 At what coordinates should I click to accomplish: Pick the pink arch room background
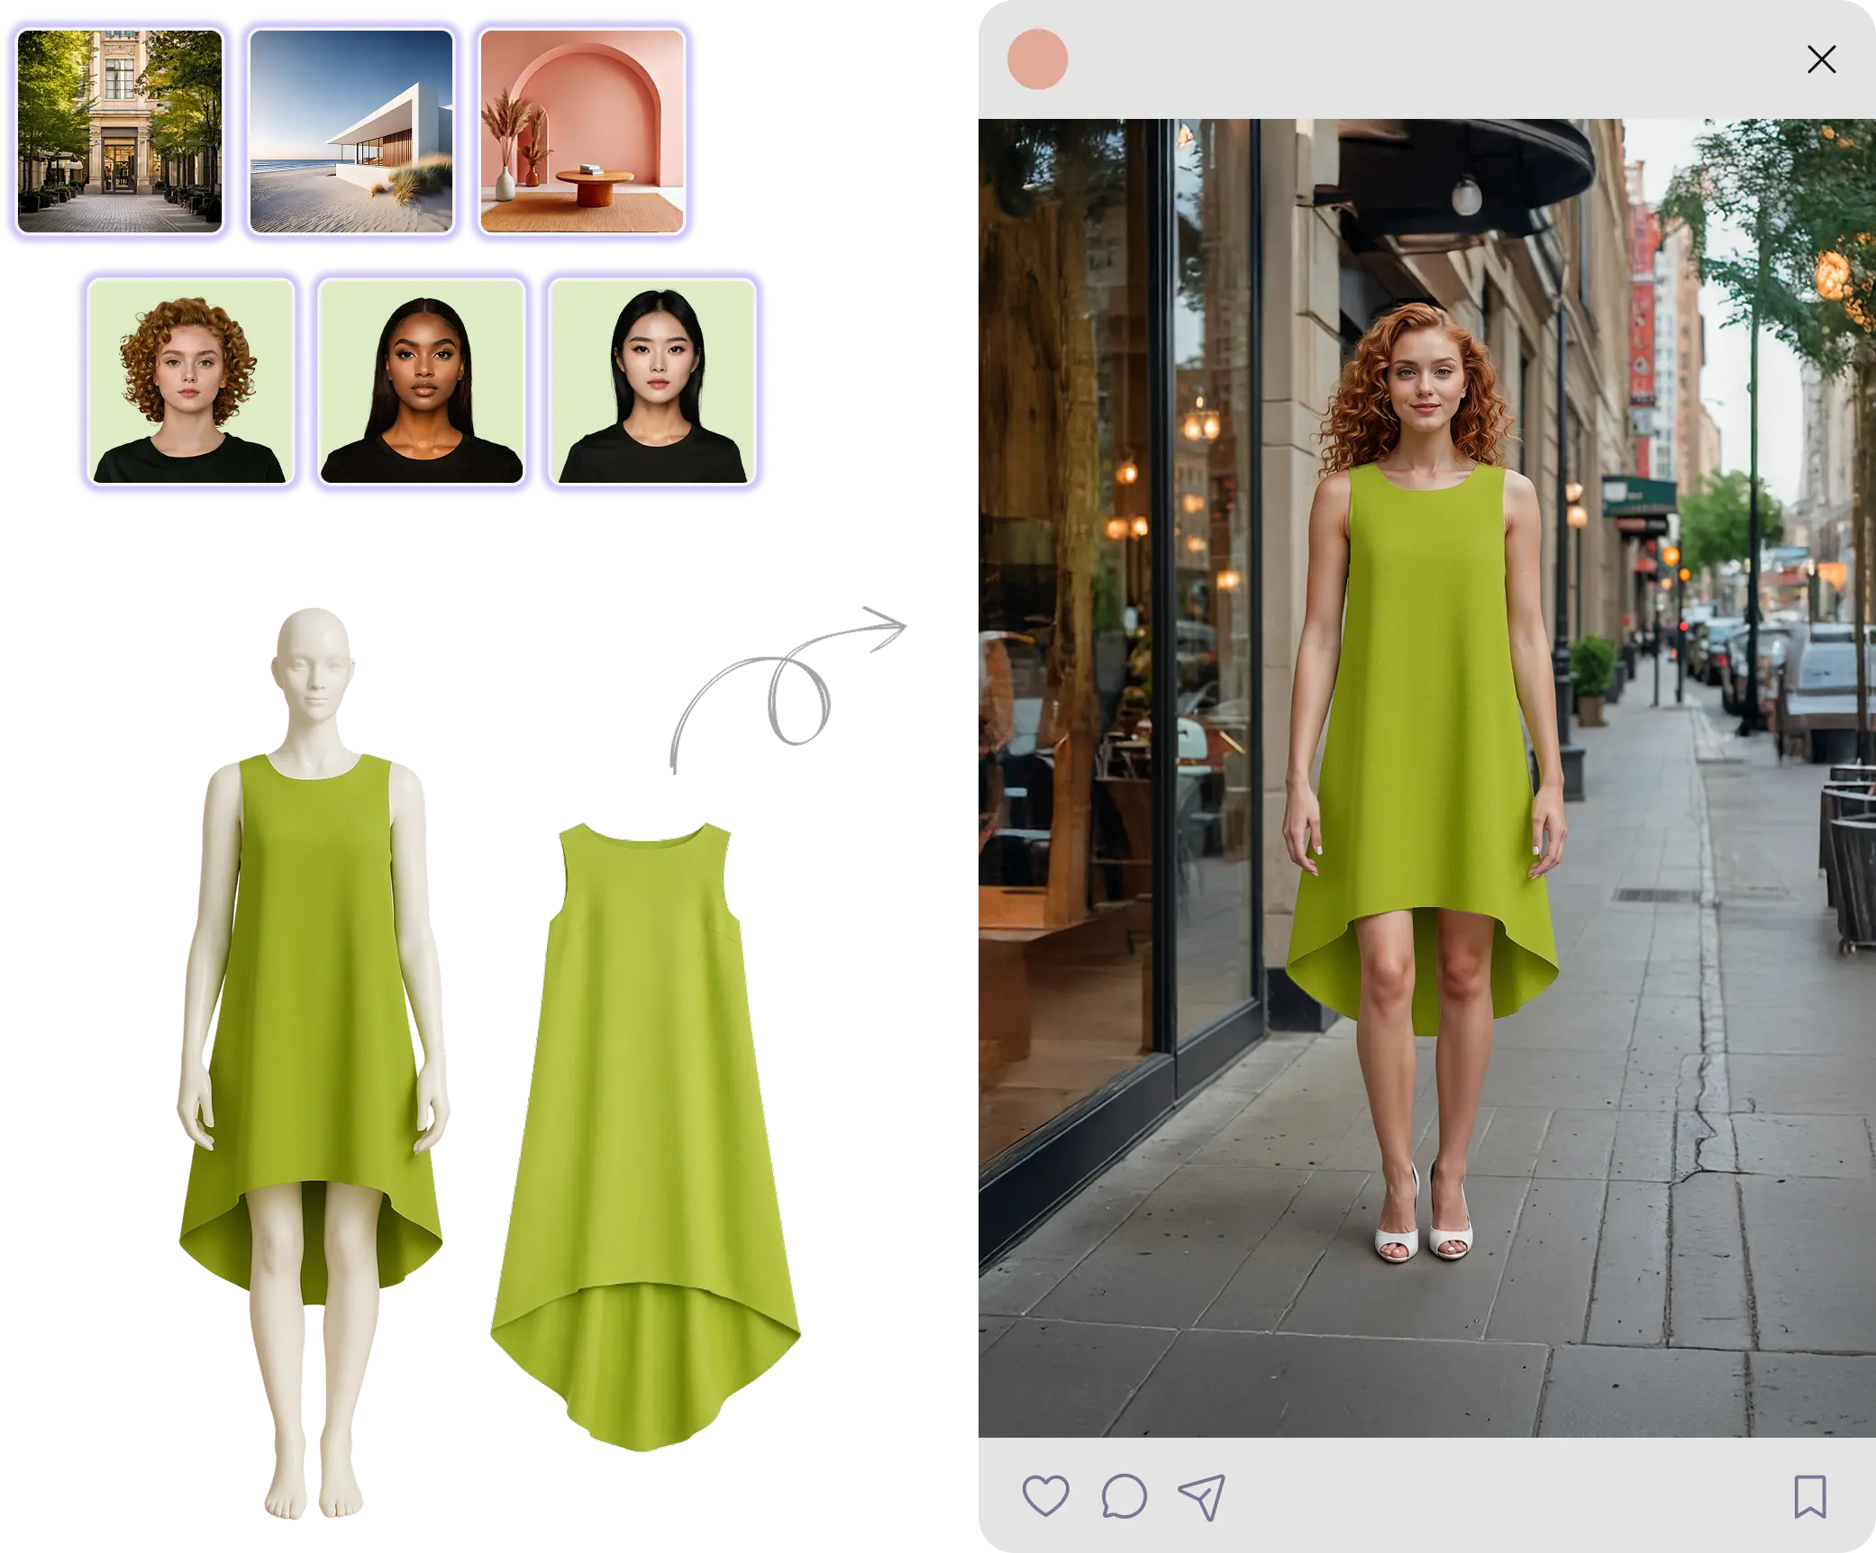582,132
